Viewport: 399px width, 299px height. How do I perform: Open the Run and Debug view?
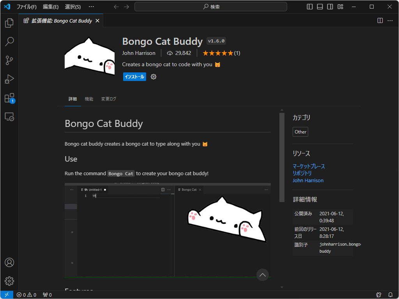tap(9, 79)
